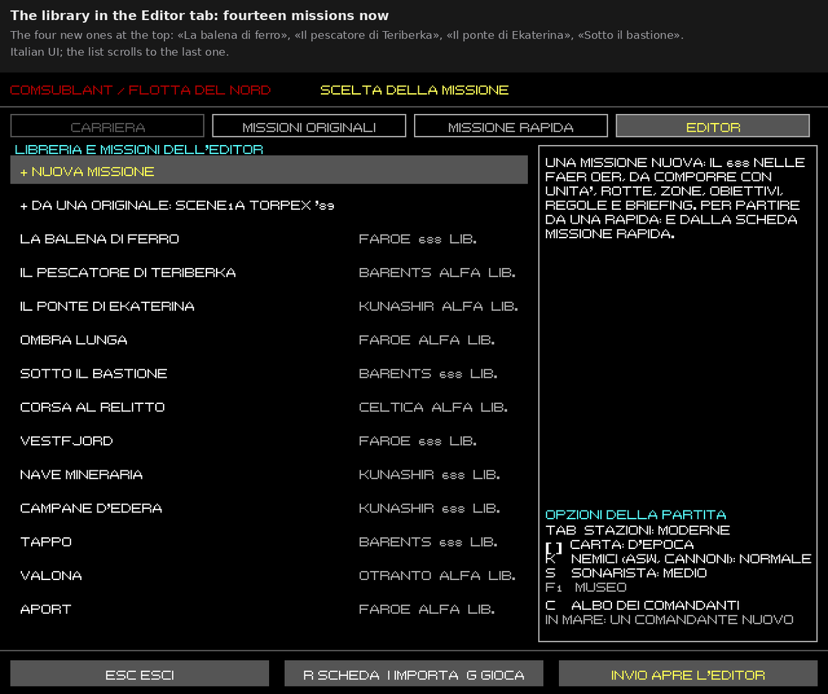The width and height of the screenshot is (828, 694).
Task: Select mission IL PESCATORE DI TERIBERKA
Action: (269, 273)
